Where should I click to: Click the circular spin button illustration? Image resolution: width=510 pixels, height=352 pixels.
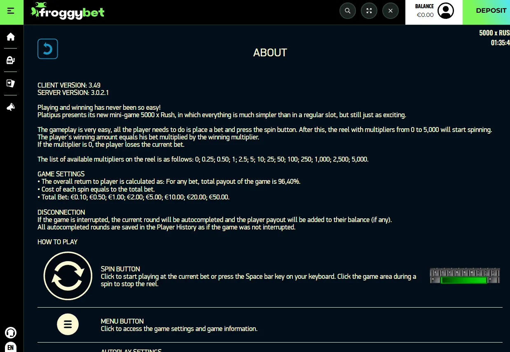coord(68,276)
